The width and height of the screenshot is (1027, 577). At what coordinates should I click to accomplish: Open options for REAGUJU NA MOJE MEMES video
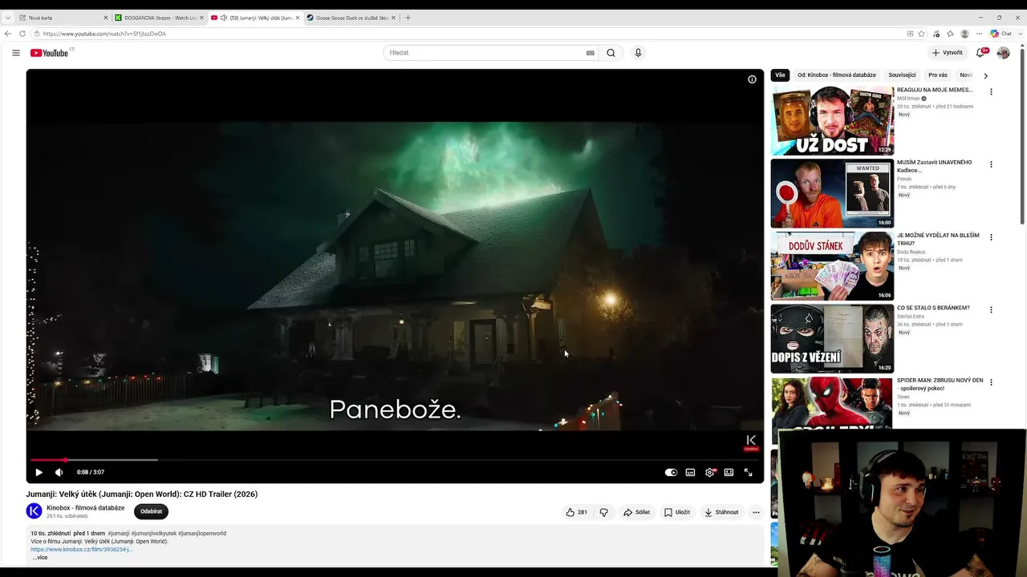tap(991, 92)
